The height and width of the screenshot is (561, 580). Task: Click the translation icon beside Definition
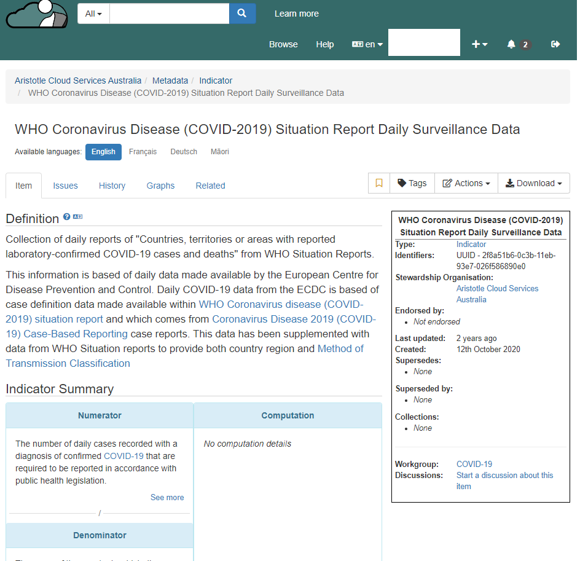pyautogui.click(x=77, y=217)
